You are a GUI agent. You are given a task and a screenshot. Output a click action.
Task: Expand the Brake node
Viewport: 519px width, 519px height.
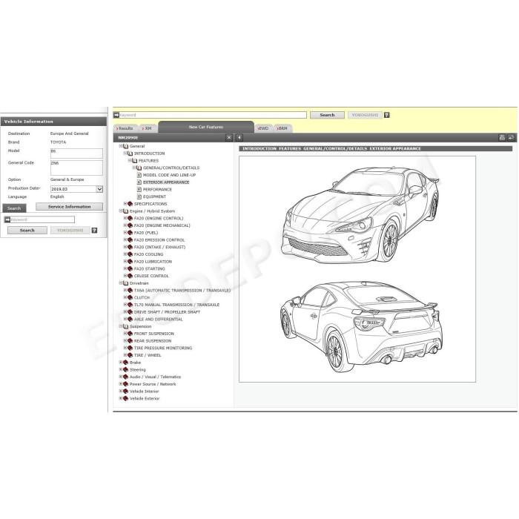coord(120,362)
